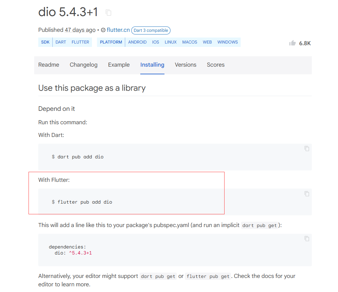
Task: Click the Dart 3 compatible badge
Action: coord(151,30)
